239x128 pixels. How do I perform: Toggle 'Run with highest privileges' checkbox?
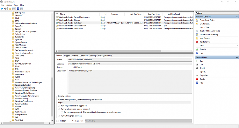click(x=59, y=116)
